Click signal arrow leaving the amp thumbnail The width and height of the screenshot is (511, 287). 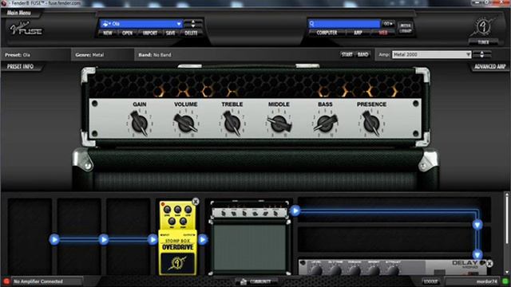(295, 210)
